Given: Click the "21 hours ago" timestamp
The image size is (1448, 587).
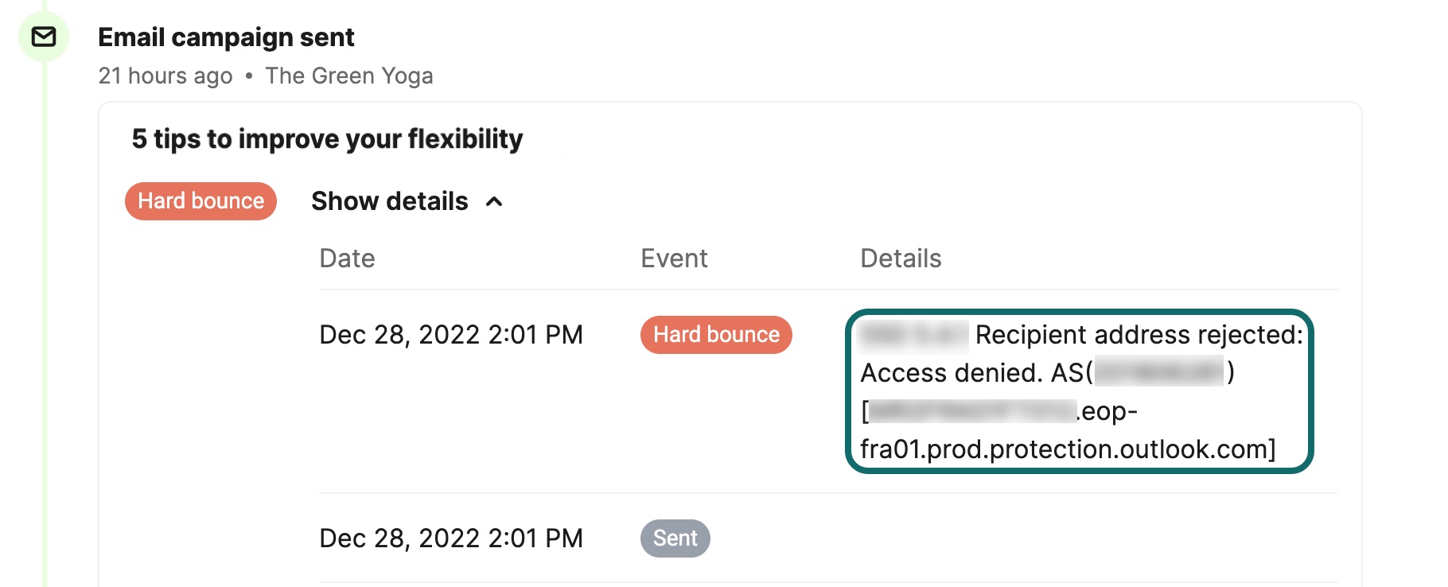Looking at the screenshot, I should pyautogui.click(x=165, y=76).
